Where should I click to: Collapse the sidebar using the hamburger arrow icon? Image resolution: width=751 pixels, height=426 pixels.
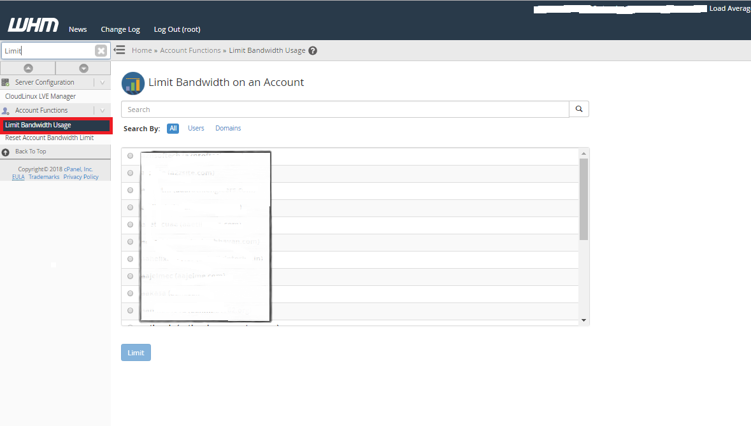click(119, 50)
